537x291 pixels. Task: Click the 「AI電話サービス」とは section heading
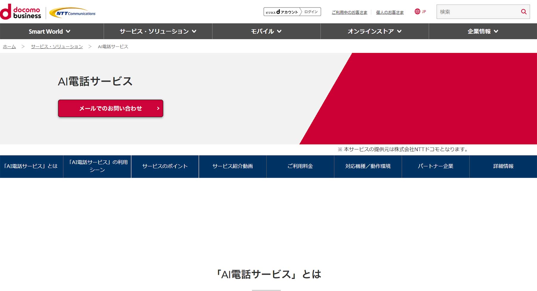pos(268,274)
